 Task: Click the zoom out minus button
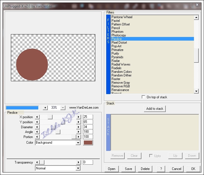click(63, 108)
